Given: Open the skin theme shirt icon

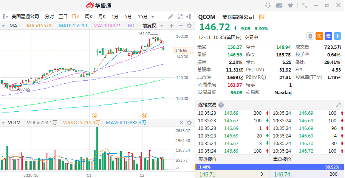Looking at the screenshot, I should coord(291,6).
